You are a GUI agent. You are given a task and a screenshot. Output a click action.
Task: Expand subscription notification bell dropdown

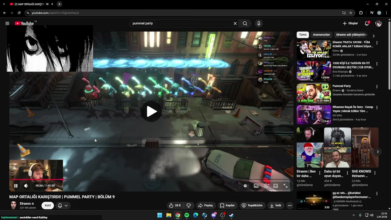pyautogui.click(x=63, y=205)
